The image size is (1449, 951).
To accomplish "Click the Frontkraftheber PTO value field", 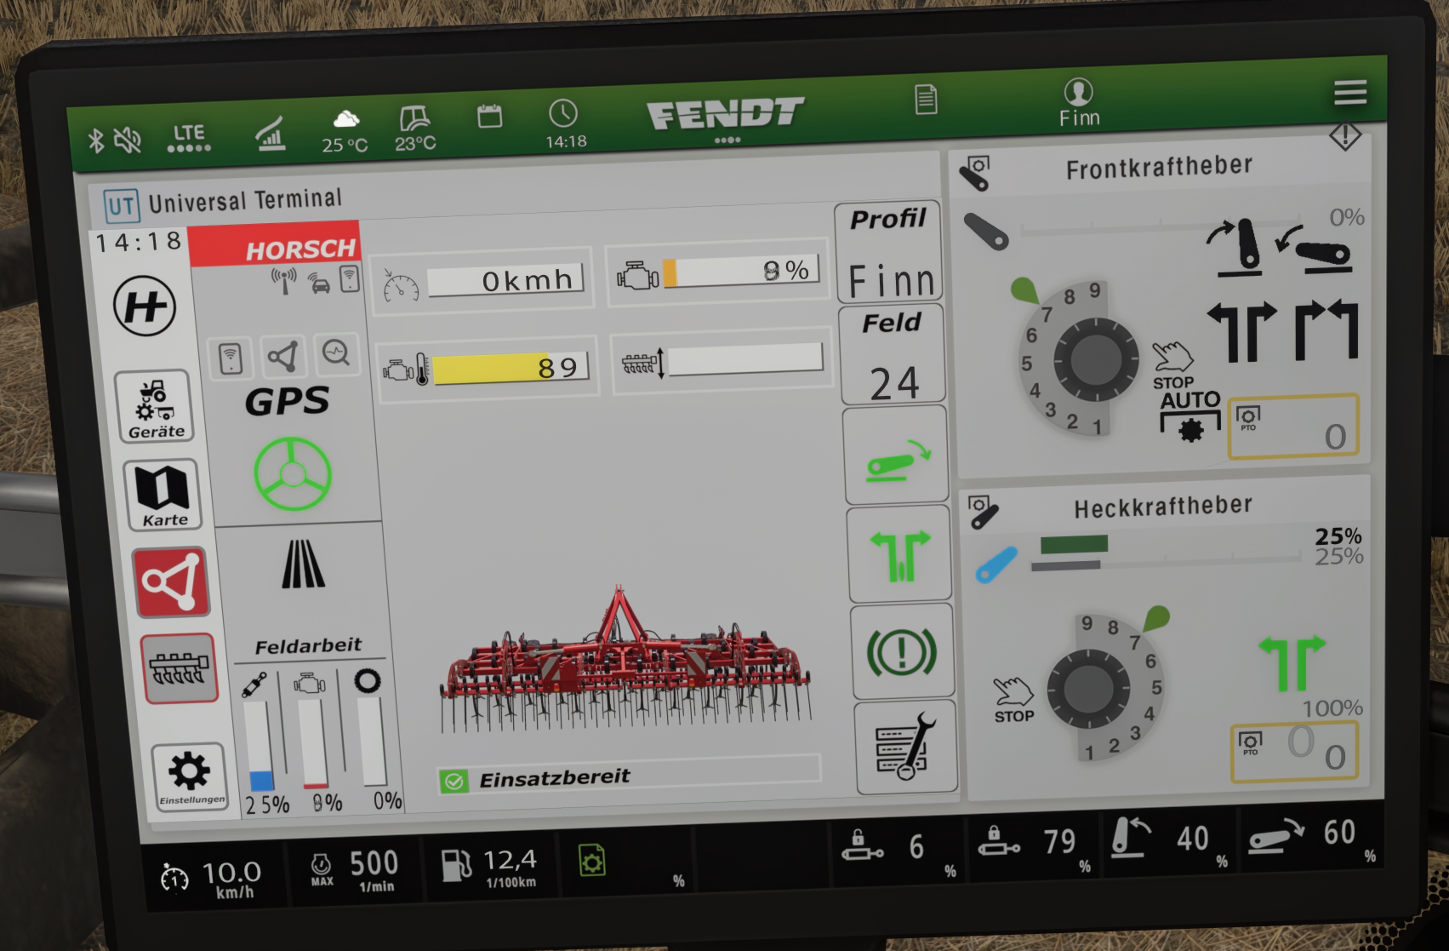I will 1293,426.
